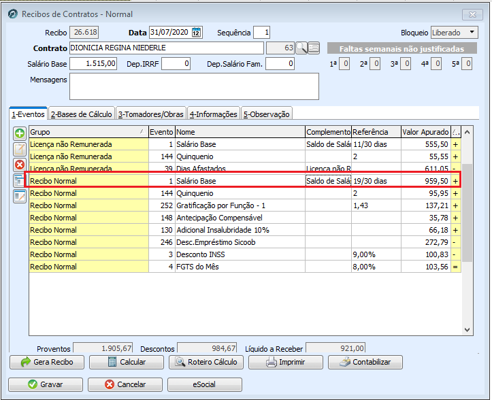Click the grid scrollbar up arrow
Viewport: 492px width, 400px height.
coord(467,133)
